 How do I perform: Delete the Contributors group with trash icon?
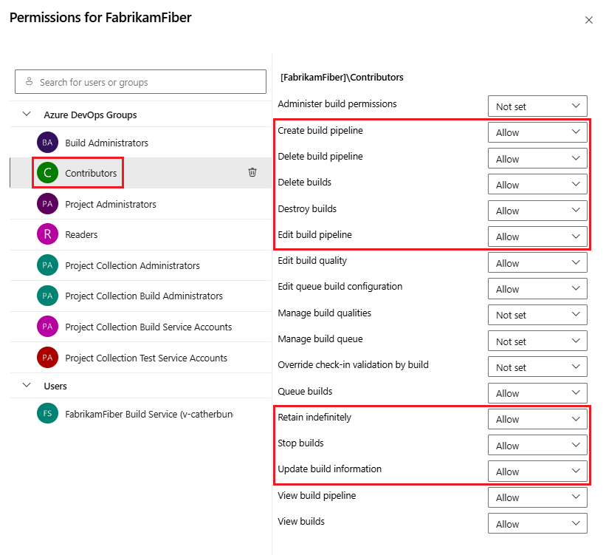pyautogui.click(x=252, y=172)
